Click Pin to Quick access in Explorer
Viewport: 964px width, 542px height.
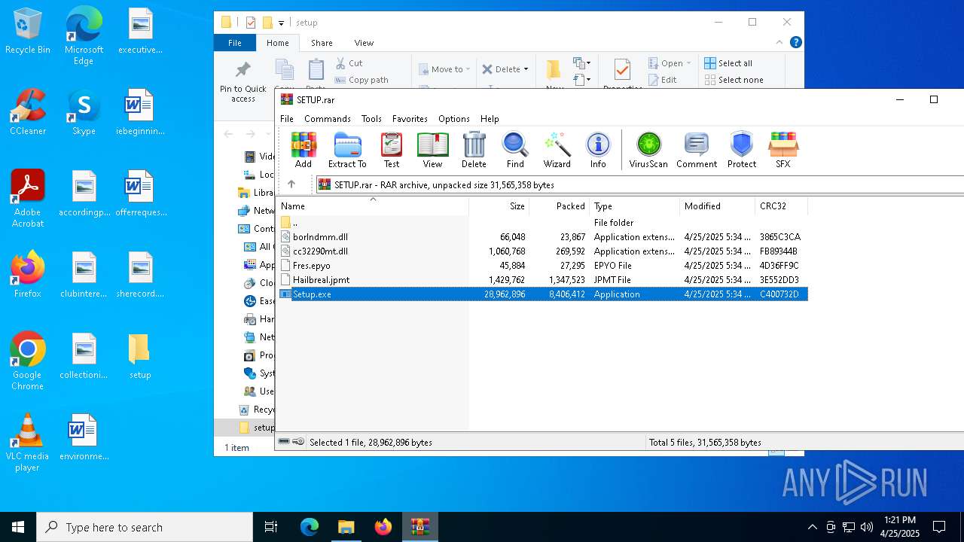pyautogui.click(x=243, y=81)
